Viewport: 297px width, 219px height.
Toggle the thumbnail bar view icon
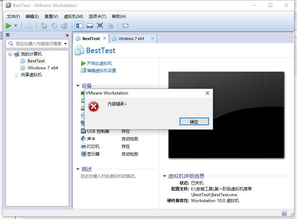click(89, 26)
